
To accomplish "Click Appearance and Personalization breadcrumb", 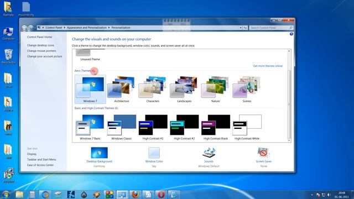I will click(87, 28).
